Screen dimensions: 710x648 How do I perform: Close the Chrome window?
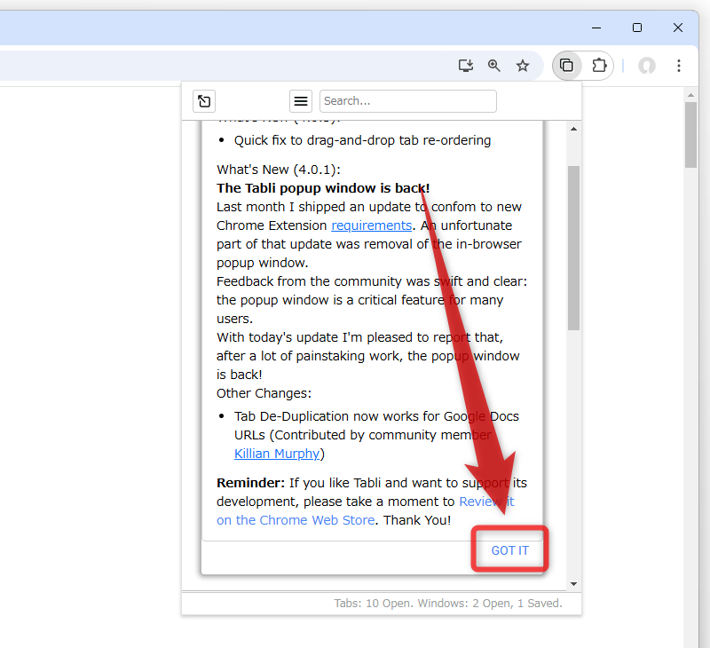pos(678,28)
